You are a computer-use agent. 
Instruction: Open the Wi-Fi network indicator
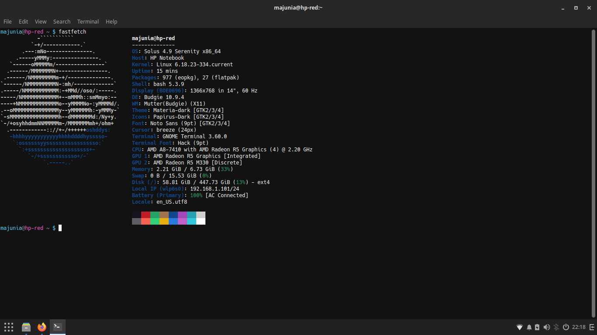point(520,327)
